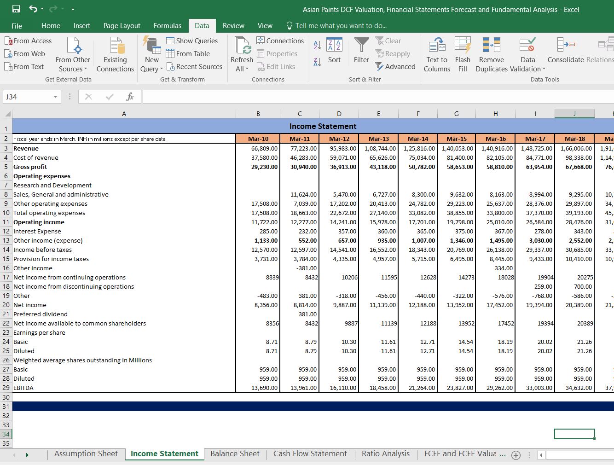Click the Refresh All icon
This screenshot has width=614, height=465.
pyautogui.click(x=242, y=46)
